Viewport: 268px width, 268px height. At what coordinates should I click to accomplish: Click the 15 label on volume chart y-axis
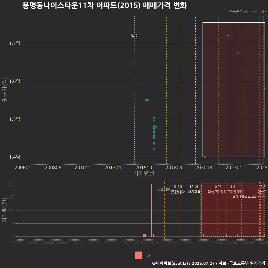pyautogui.click(x=12, y=197)
